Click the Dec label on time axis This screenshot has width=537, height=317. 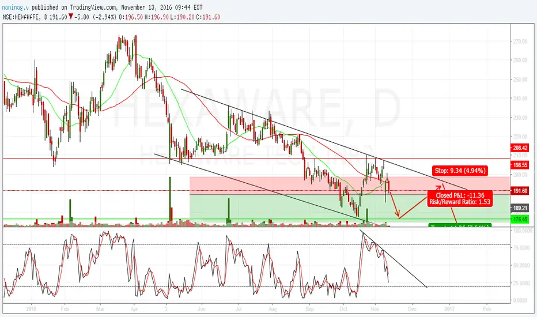(412, 309)
